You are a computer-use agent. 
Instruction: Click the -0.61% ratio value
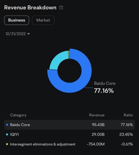[x=127, y=144]
